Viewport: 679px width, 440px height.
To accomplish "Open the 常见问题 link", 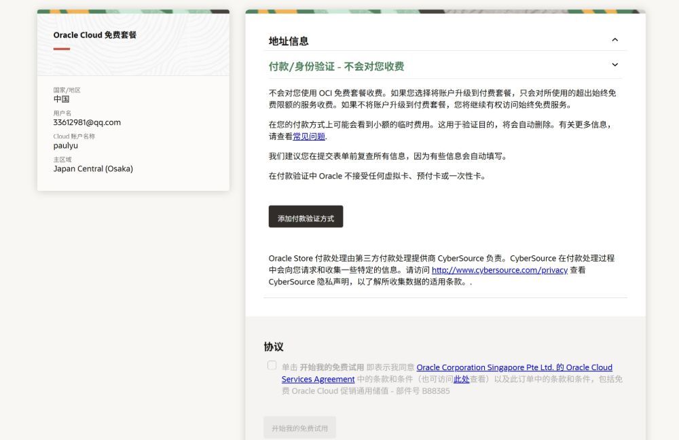I will tap(309, 136).
